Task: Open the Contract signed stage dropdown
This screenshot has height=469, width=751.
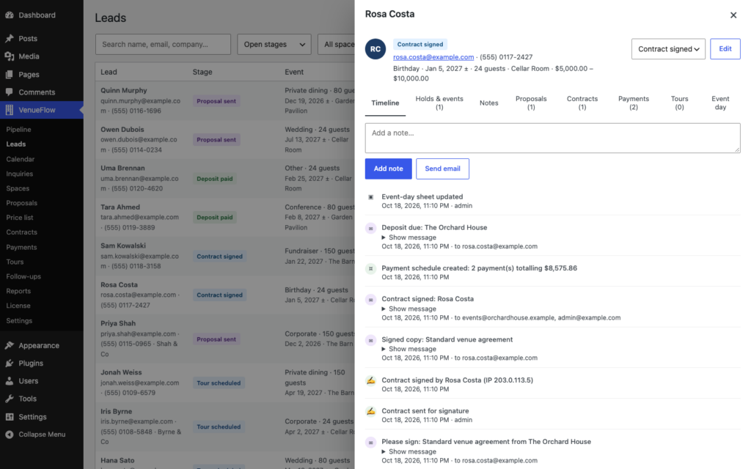Action: (668, 49)
